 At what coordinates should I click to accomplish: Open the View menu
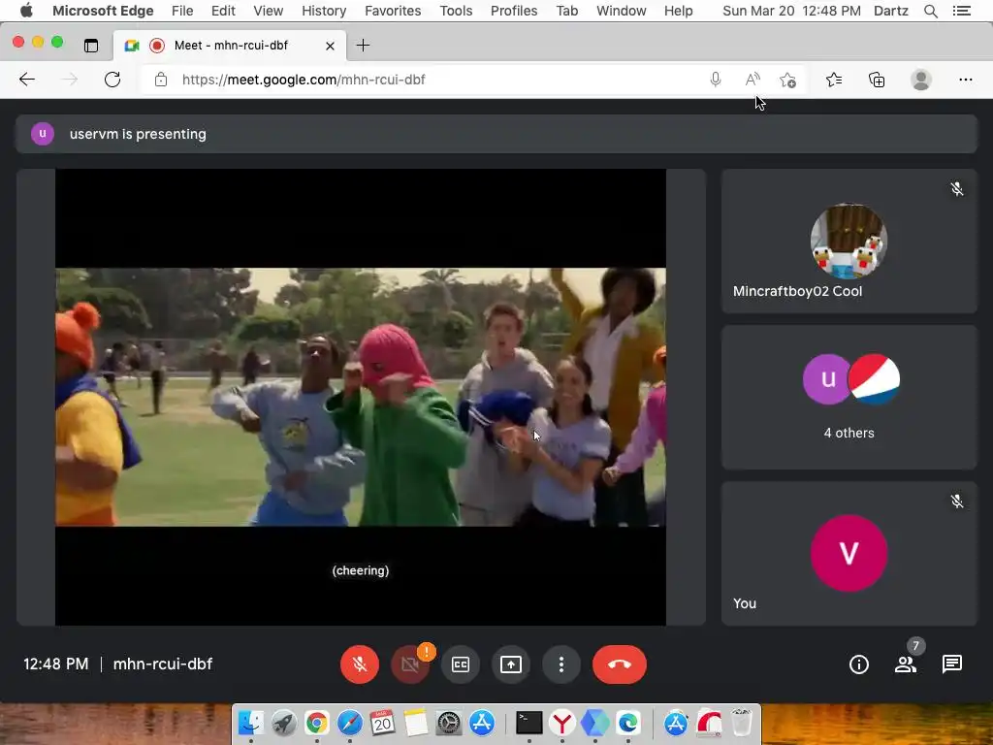tap(268, 11)
